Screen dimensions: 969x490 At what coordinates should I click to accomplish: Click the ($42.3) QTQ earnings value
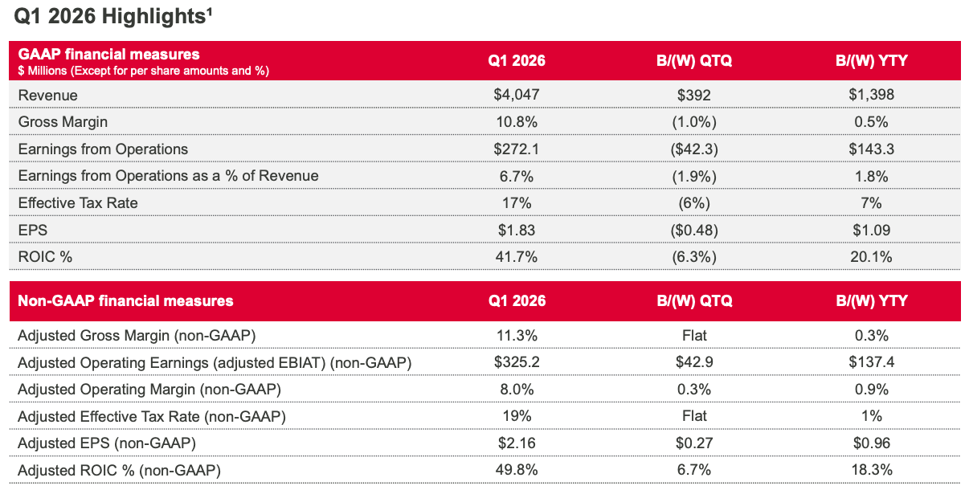(x=694, y=149)
